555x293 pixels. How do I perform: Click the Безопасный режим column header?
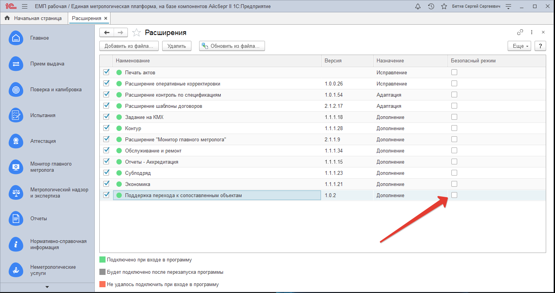[x=497, y=61]
